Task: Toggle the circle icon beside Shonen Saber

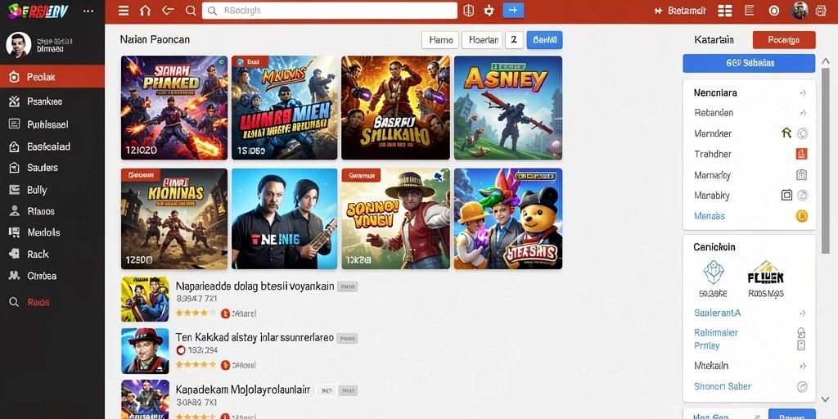Action: [x=802, y=386]
